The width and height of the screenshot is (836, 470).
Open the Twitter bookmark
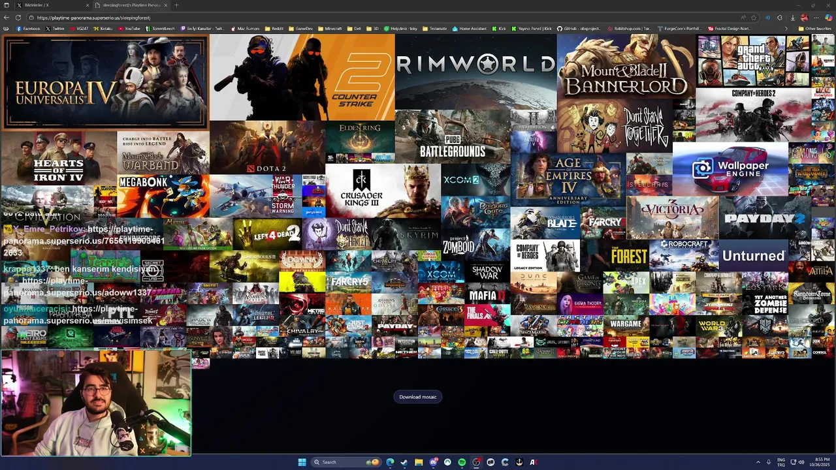click(55, 29)
